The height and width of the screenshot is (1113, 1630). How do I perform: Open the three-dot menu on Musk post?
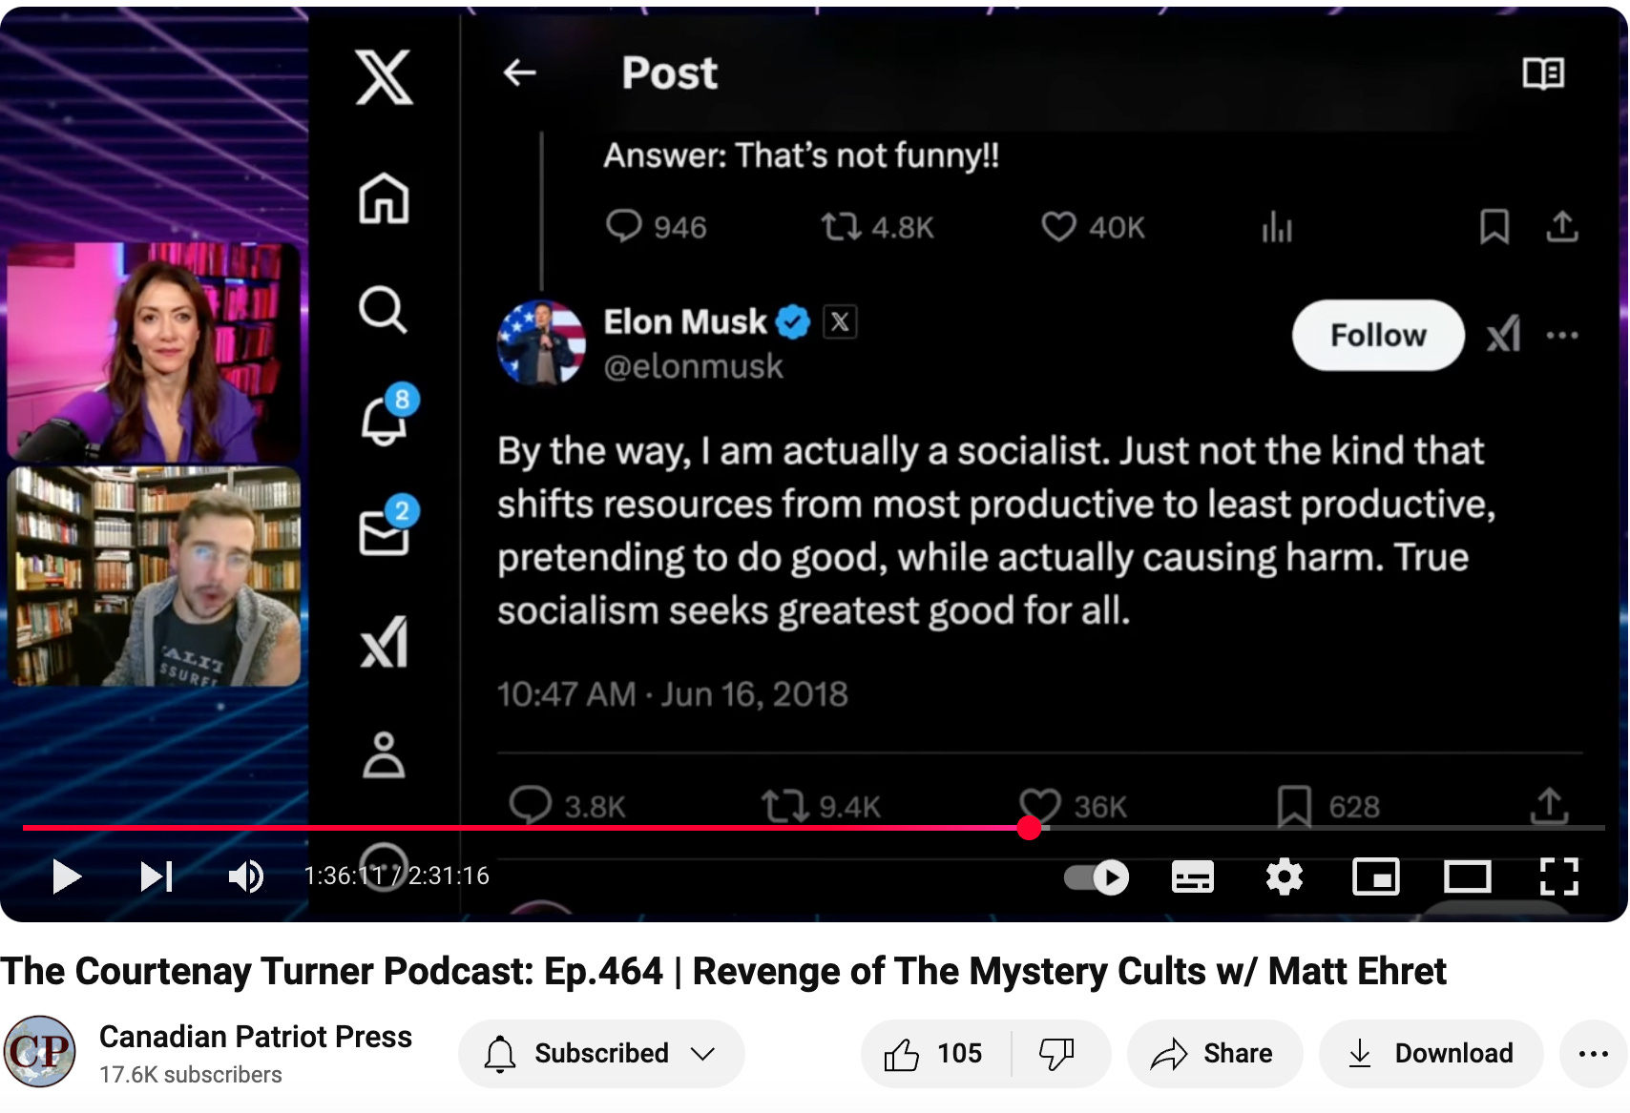(1561, 336)
